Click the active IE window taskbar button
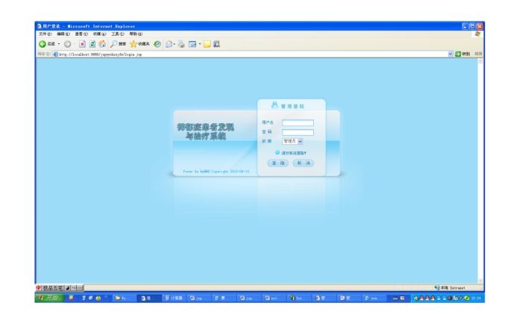 click(x=148, y=298)
